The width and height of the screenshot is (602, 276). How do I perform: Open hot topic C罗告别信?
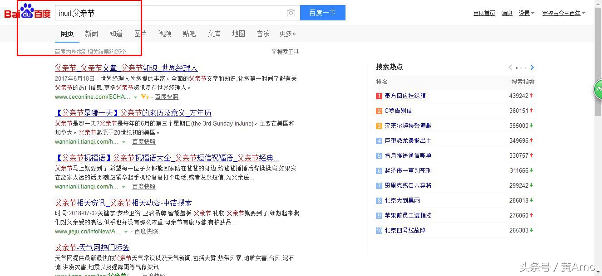click(398, 111)
